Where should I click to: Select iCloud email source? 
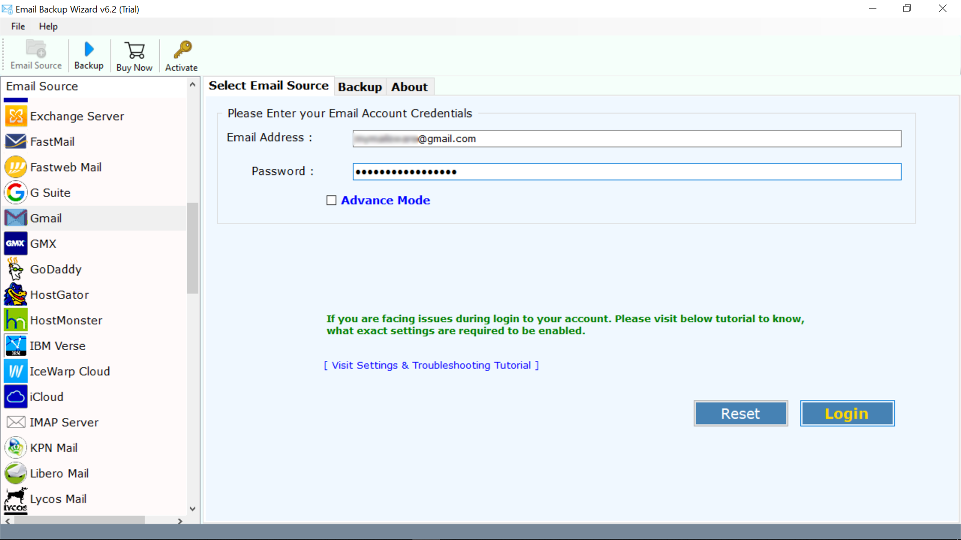pyautogui.click(x=47, y=396)
